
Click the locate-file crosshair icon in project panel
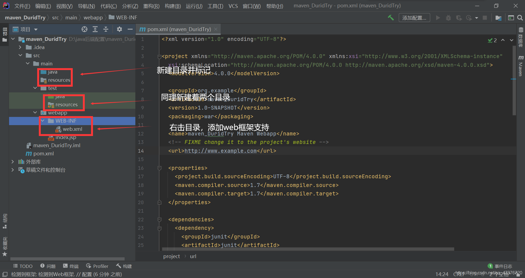(x=84, y=29)
